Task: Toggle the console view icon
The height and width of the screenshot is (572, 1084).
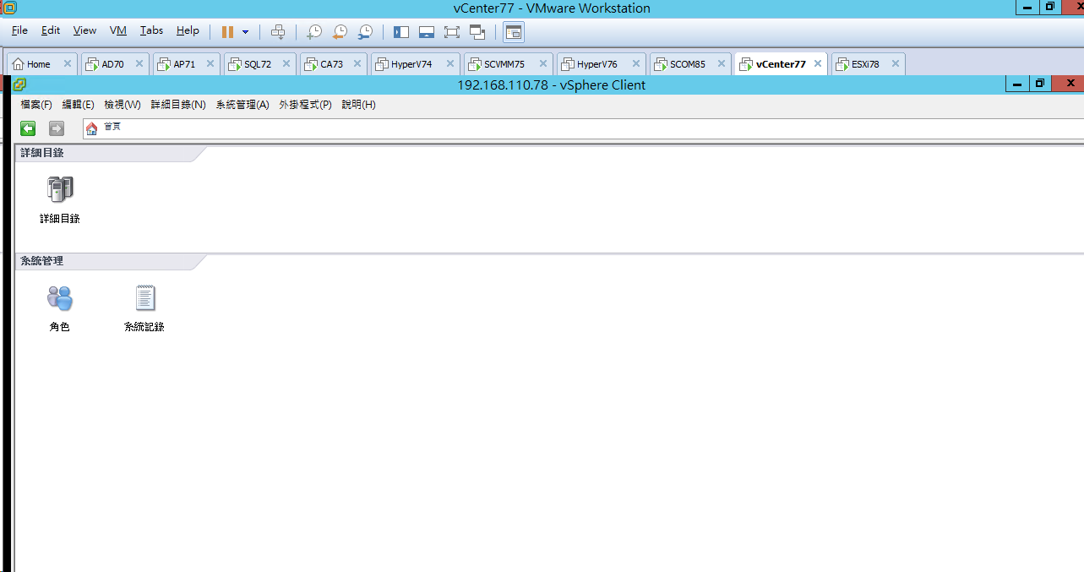Action: [514, 32]
